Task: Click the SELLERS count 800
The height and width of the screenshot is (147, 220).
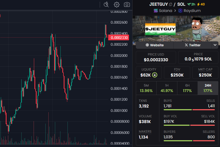Action: pyautogui.click(x=211, y=137)
